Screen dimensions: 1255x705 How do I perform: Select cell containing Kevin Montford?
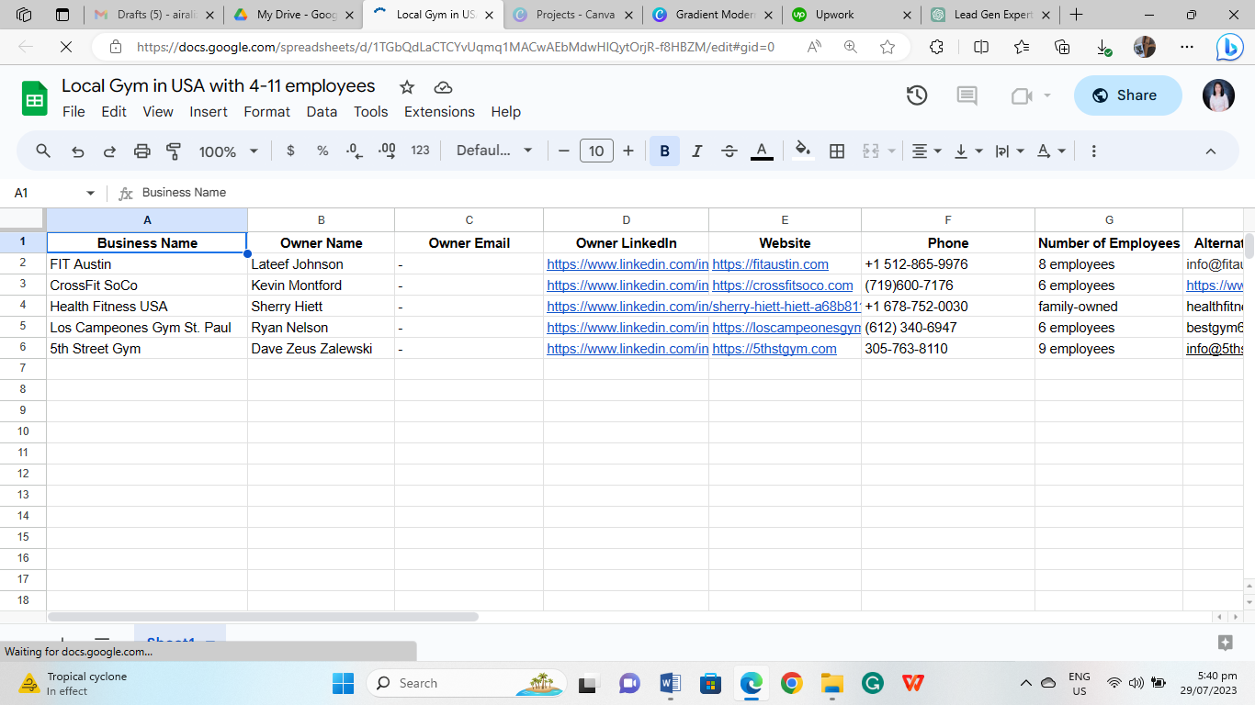(x=322, y=285)
